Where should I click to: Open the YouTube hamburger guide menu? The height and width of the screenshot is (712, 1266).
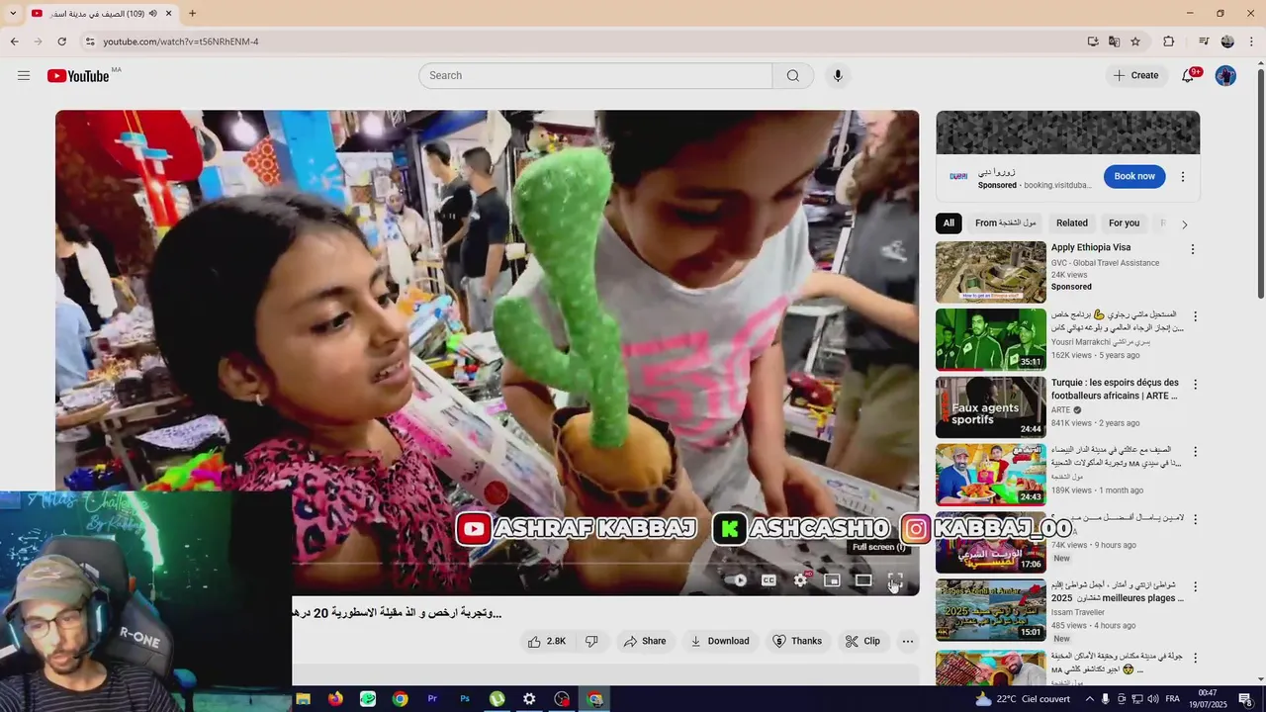click(24, 75)
